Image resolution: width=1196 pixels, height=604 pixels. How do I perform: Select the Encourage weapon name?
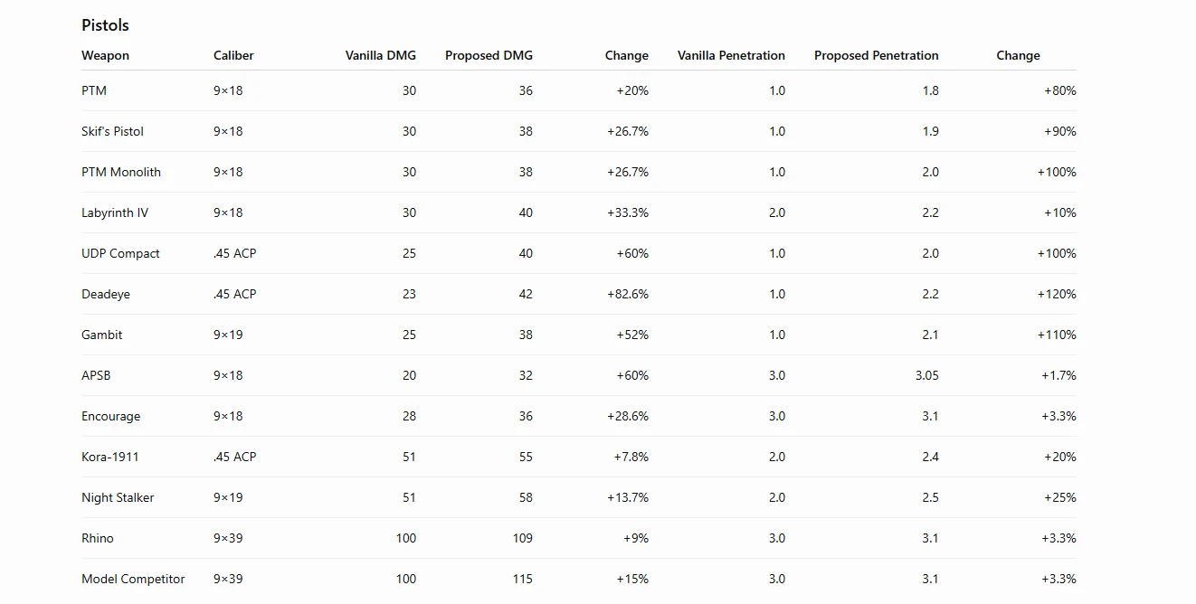110,416
